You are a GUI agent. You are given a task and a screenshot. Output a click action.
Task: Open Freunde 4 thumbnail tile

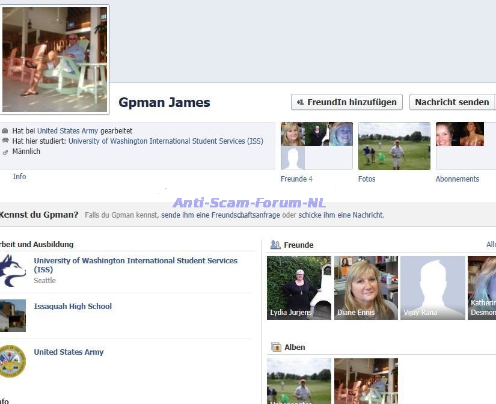tap(316, 146)
